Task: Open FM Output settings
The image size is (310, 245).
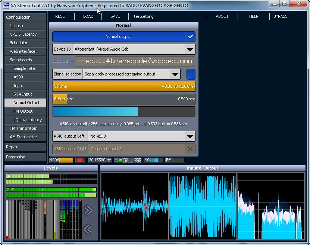Action: click(25, 111)
